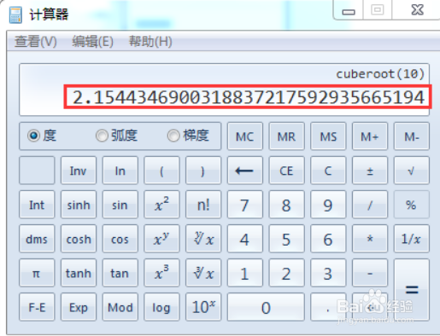
Task: Click the Int integer part button
Action: pyautogui.click(x=37, y=205)
